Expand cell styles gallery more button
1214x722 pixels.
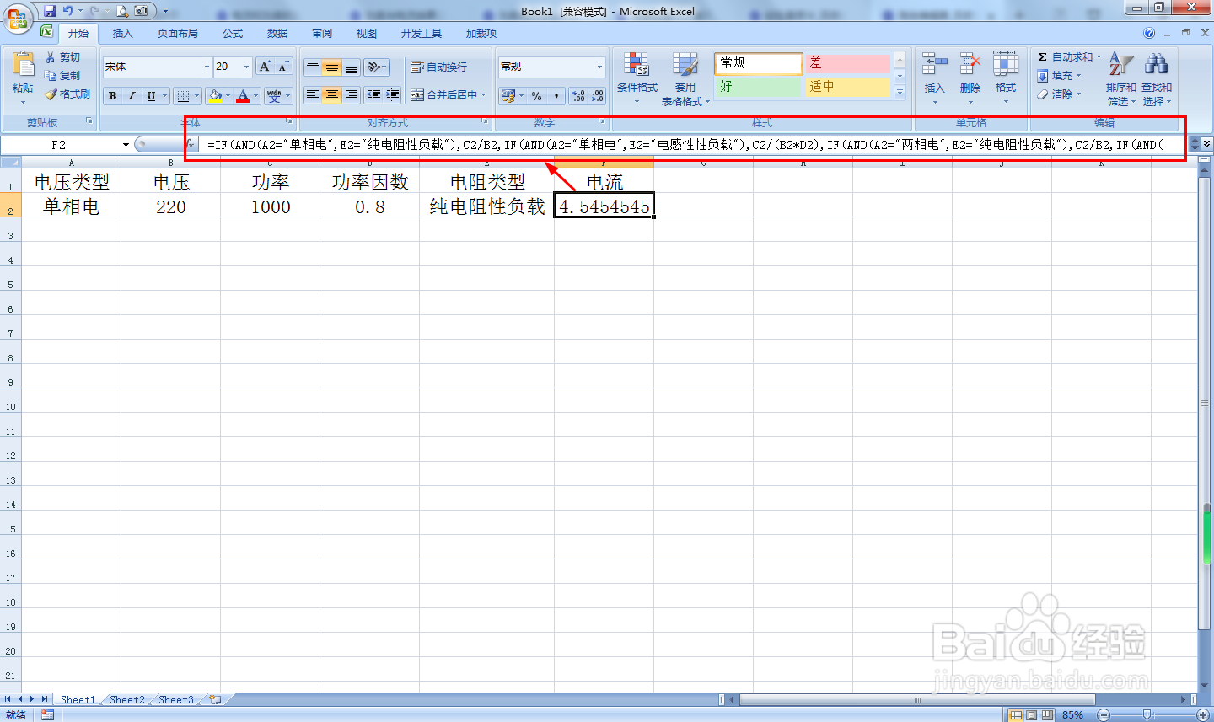pos(900,93)
